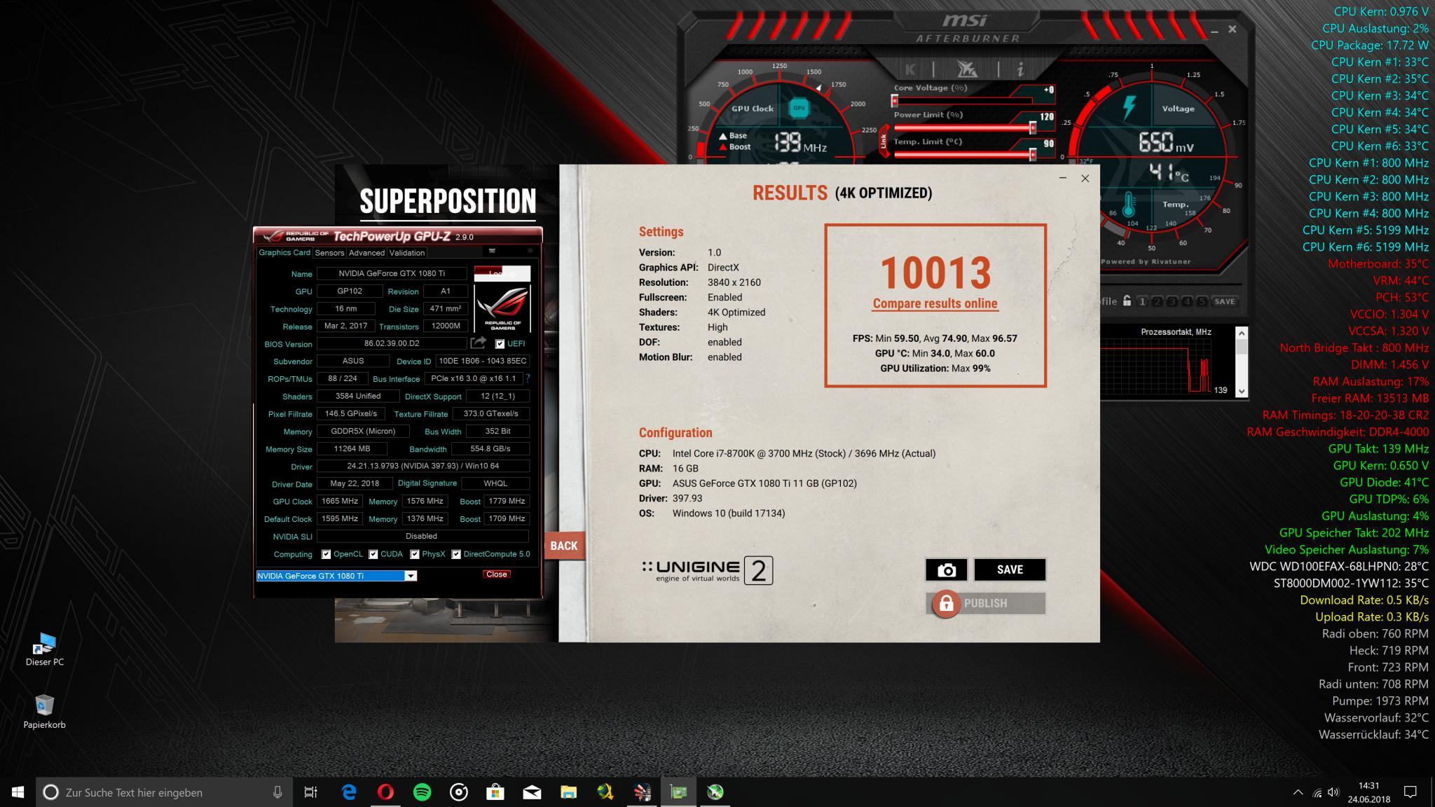Launch Microsoft Edge from taskbar
Image resolution: width=1435 pixels, height=807 pixels.
click(x=349, y=792)
